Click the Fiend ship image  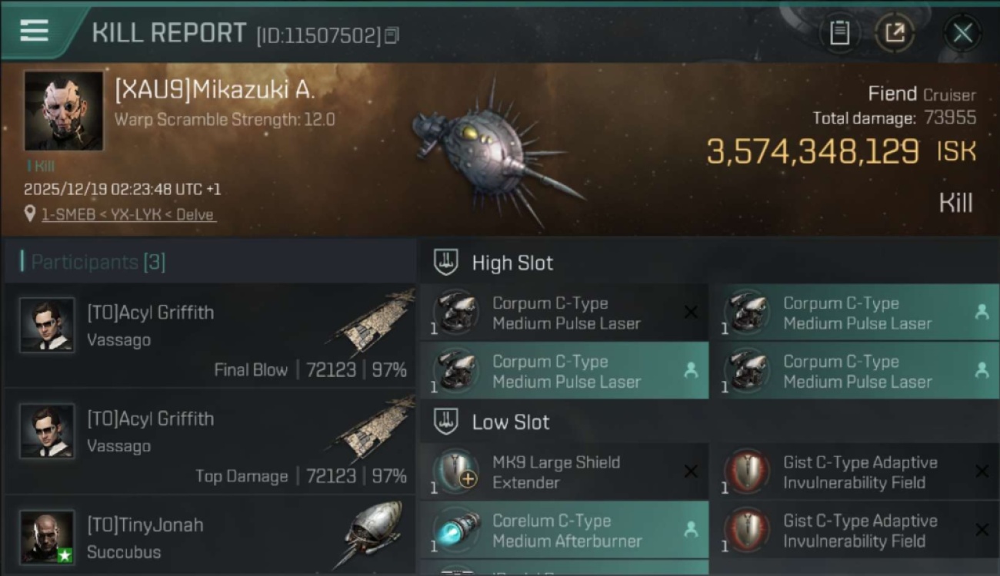pos(492,154)
